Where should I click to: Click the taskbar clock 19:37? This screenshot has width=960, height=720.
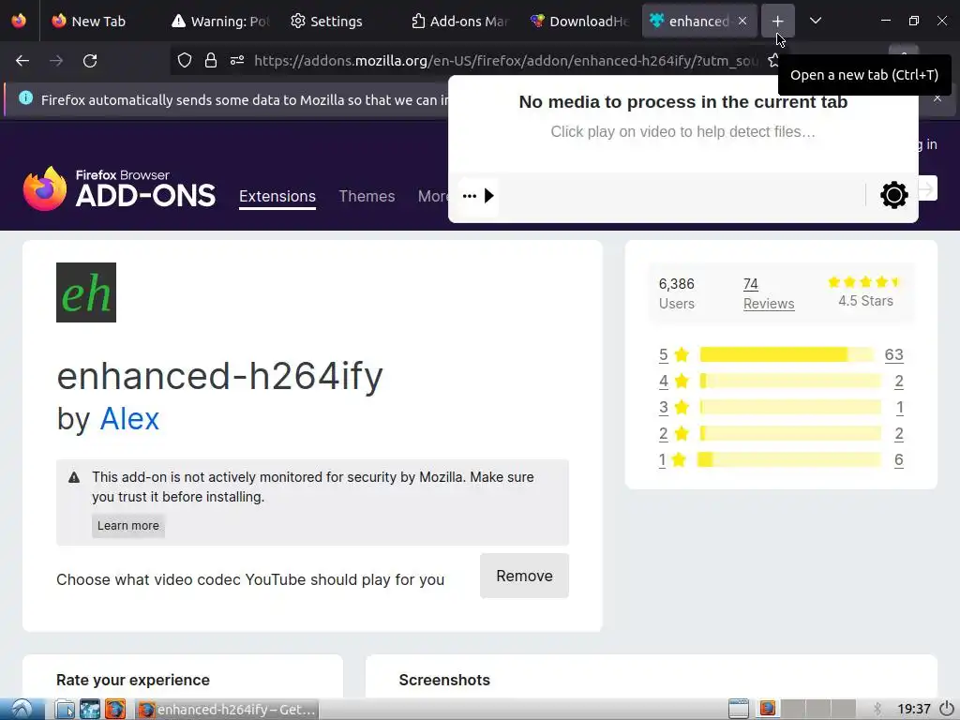pos(913,709)
